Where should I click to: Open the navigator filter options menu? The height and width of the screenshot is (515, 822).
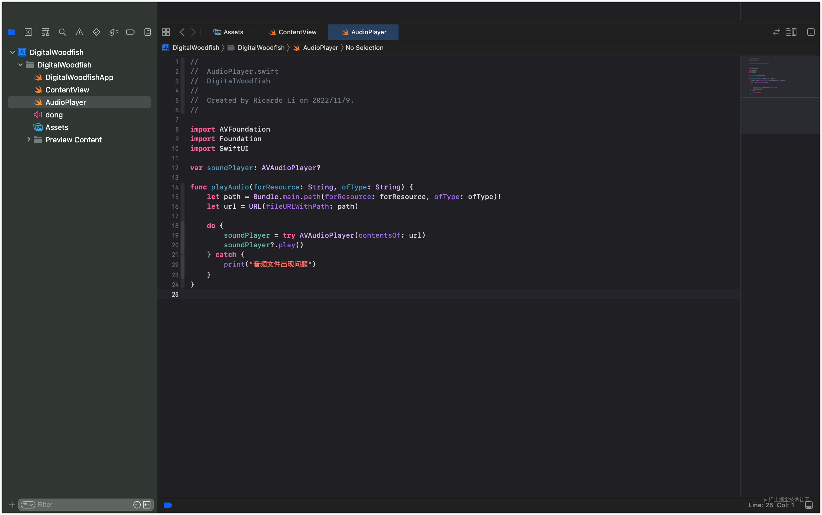click(x=28, y=505)
